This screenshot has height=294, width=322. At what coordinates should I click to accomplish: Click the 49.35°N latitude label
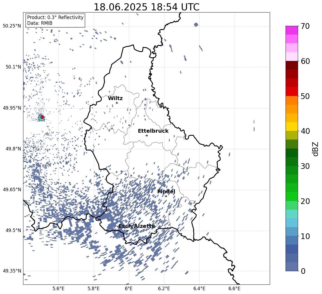(12, 271)
